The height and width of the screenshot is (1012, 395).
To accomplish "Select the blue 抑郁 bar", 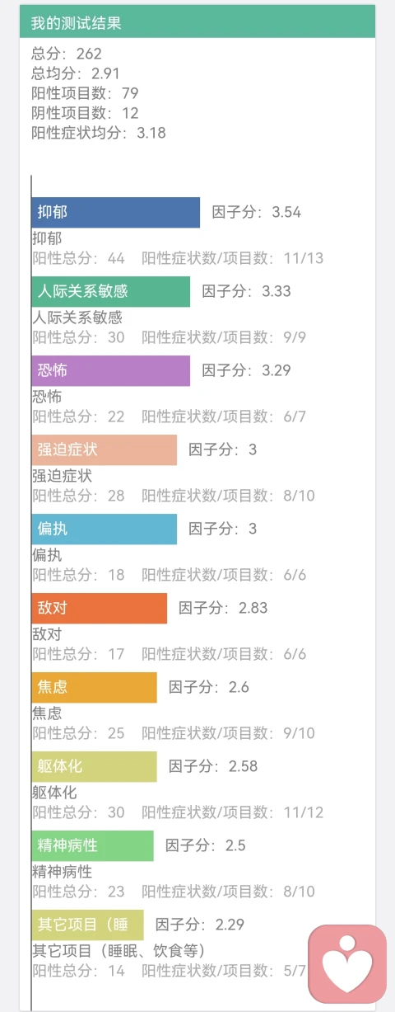I will (116, 212).
